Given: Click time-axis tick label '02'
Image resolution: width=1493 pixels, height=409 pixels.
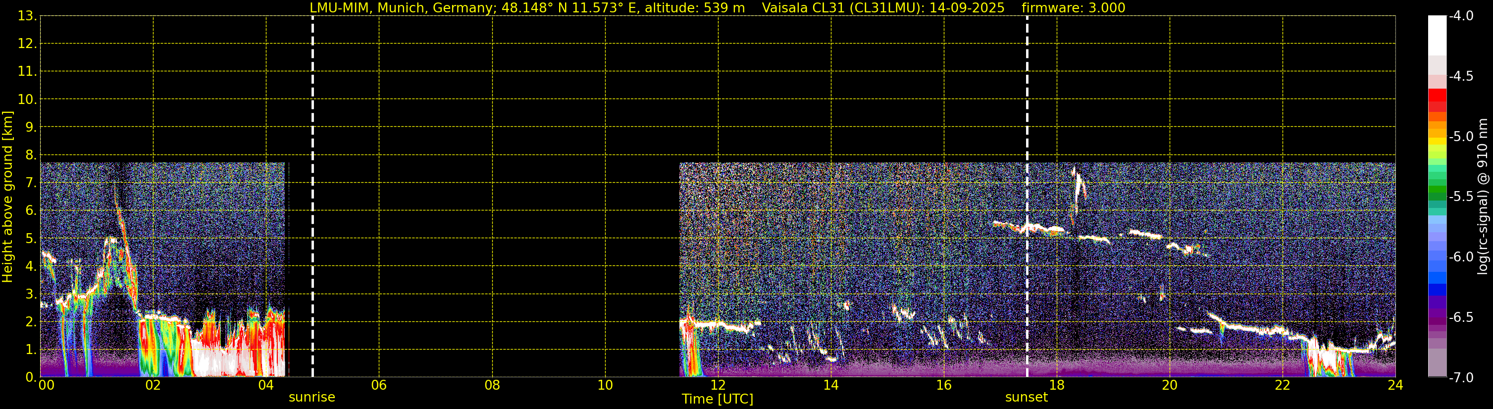Looking at the screenshot, I should [x=153, y=385].
